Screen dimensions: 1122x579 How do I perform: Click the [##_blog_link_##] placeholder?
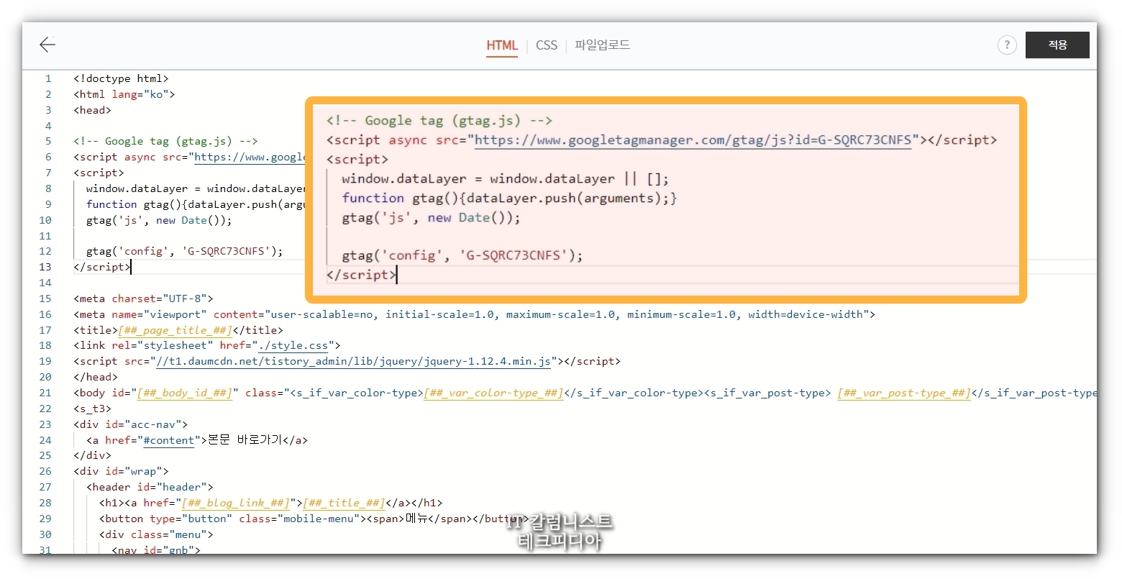(236, 503)
